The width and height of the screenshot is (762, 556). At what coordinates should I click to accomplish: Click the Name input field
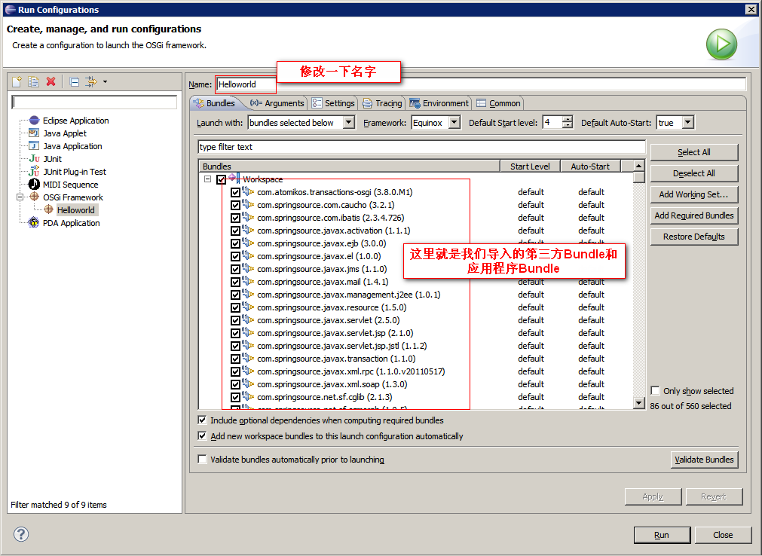[x=481, y=84]
